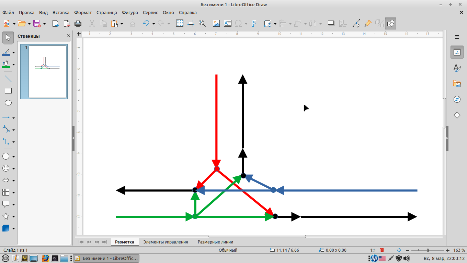Expand the Lines and Arrows dropdown
Viewport: 467px width, 263px height.
(x=14, y=118)
